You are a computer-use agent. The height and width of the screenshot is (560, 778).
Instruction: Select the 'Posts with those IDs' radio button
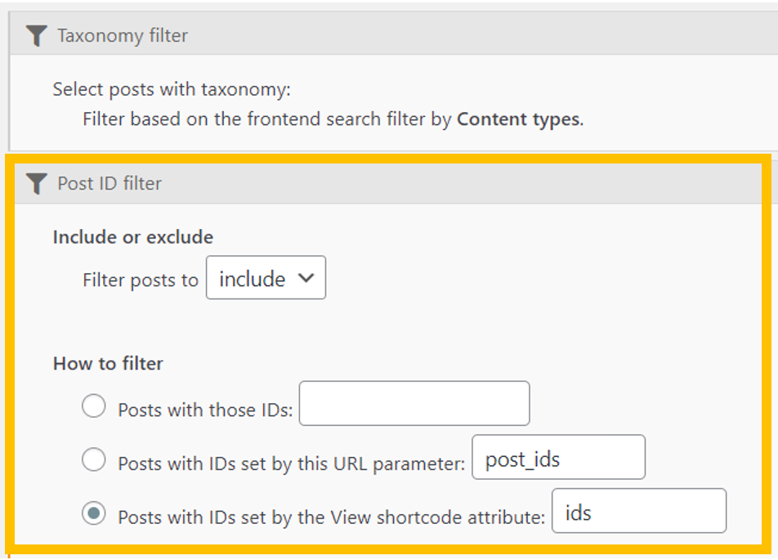coord(94,406)
